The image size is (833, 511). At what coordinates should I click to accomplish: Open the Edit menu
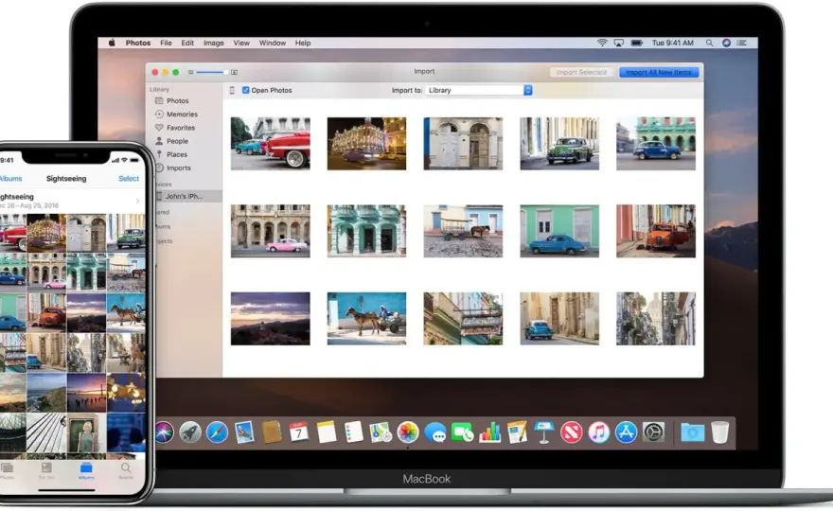187,43
